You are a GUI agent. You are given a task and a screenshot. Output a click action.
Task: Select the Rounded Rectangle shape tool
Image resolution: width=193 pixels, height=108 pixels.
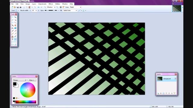point(15,42)
